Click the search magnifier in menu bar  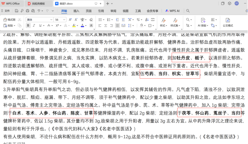188,11
